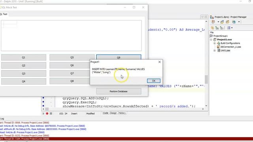This screenshot has width=253, height=142.
Task: Click the qryQuery.SQL.ADD(sSQL) code line
Action: [x=86, y=98]
